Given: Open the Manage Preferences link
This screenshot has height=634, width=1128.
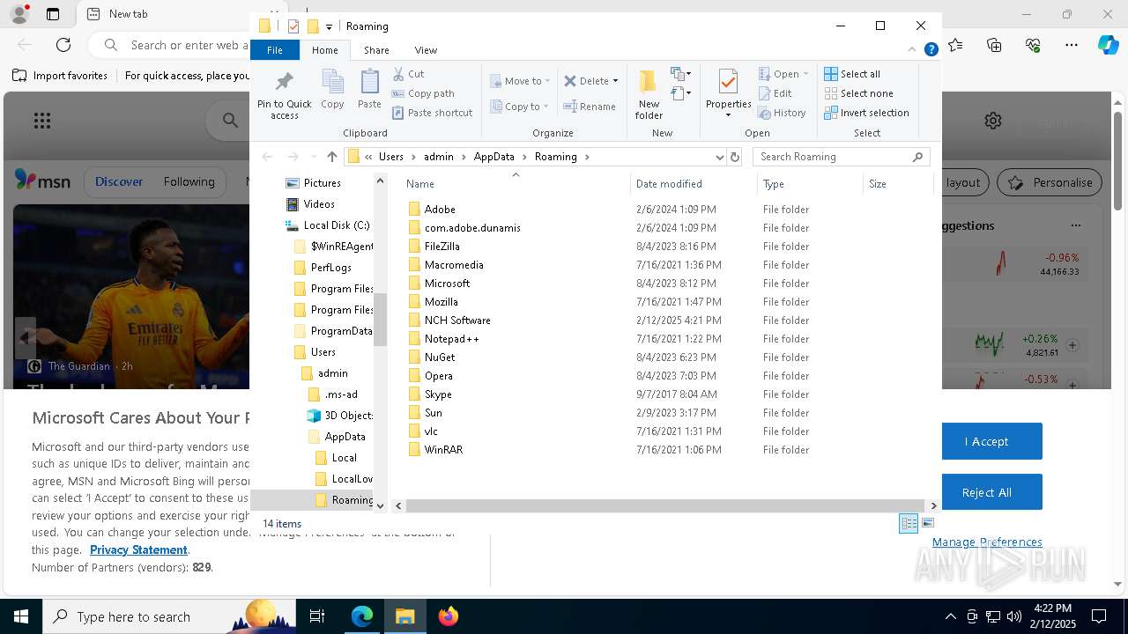Looking at the screenshot, I should point(987,542).
